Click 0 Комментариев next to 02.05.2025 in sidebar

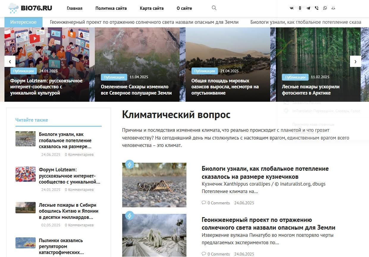[79, 225]
